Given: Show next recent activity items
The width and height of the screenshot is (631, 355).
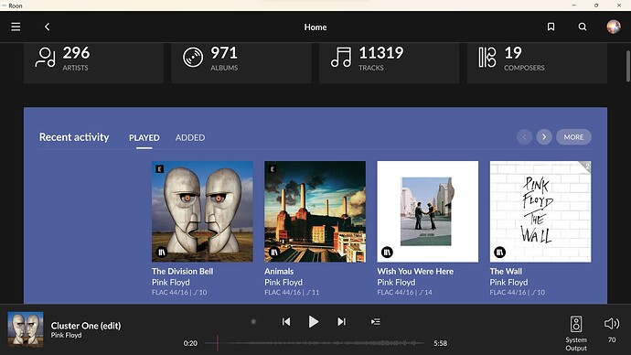Looking at the screenshot, I should (x=544, y=137).
